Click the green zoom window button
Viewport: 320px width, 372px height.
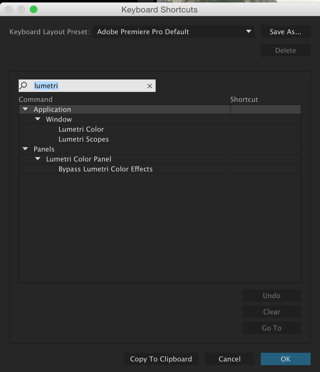coord(34,10)
